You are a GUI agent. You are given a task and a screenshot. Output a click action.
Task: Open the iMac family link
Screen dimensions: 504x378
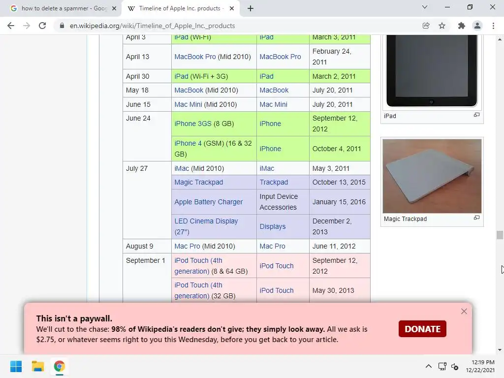click(x=267, y=168)
